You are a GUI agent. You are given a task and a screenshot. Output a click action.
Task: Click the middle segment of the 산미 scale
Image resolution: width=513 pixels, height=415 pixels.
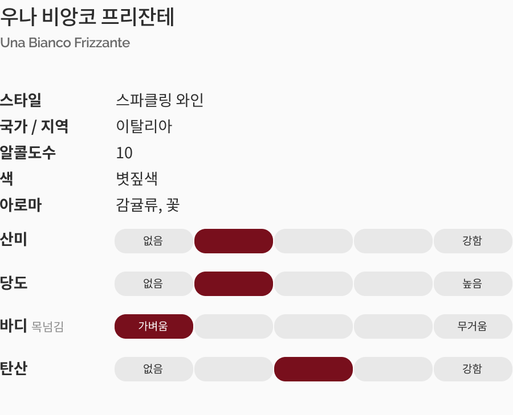tap(313, 241)
